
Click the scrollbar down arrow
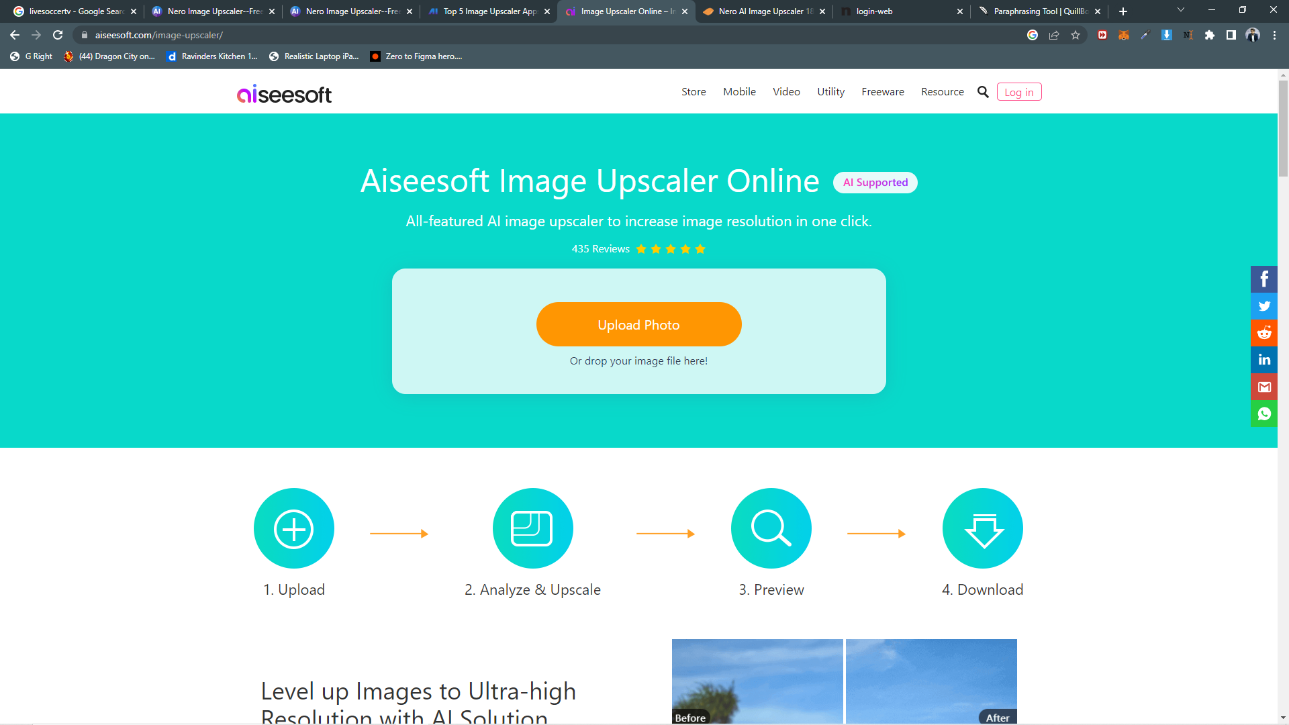point(1283,718)
